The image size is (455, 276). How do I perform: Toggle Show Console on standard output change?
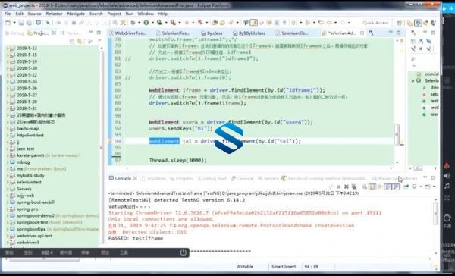point(388,187)
